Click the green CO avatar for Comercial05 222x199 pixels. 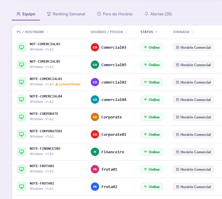95,65
